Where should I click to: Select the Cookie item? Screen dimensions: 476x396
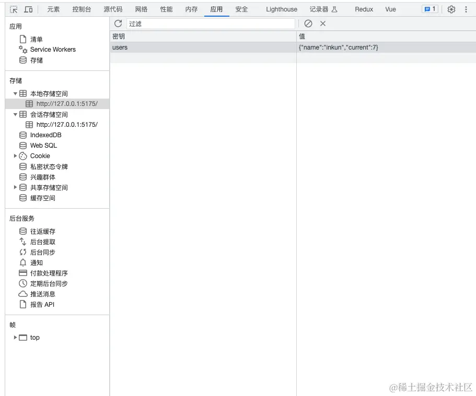click(x=40, y=156)
